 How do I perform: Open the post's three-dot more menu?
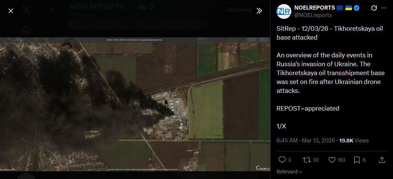(384, 8)
